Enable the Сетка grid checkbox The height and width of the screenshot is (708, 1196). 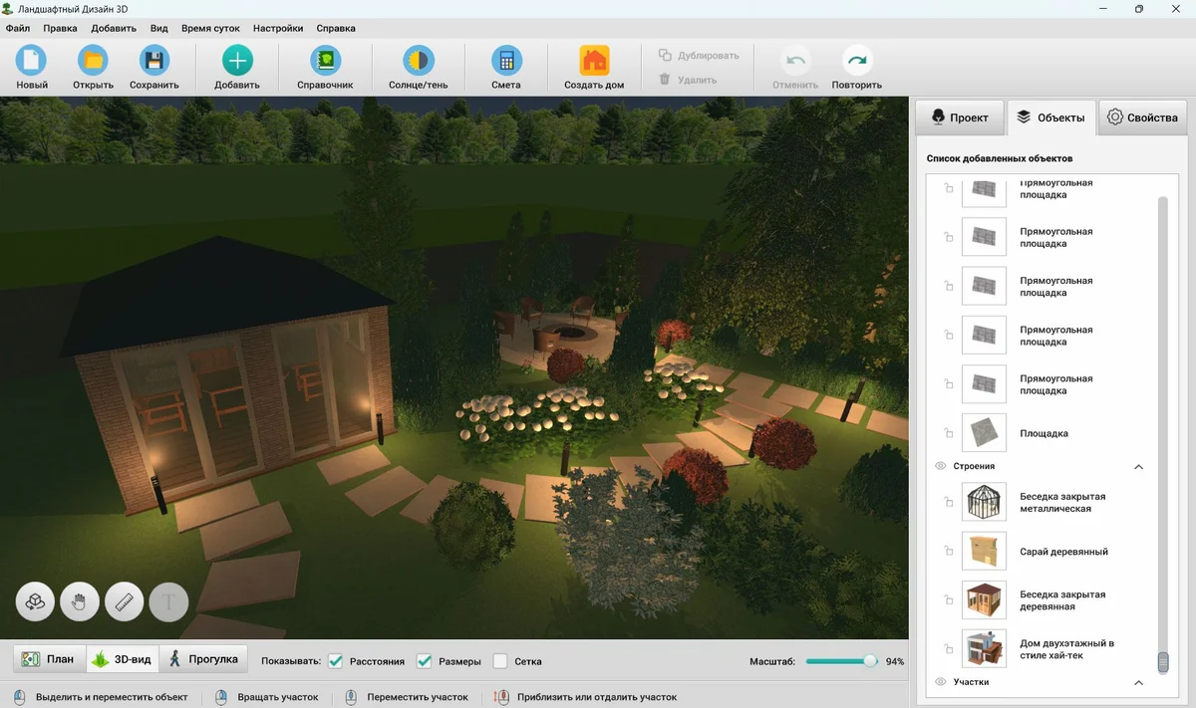[x=500, y=661]
